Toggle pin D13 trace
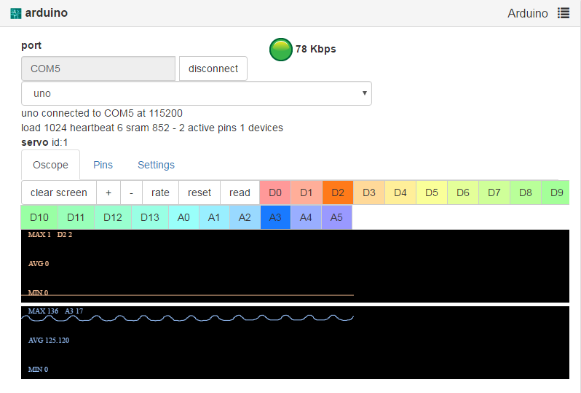Image resolution: width=581 pixels, height=393 pixels. [150, 217]
